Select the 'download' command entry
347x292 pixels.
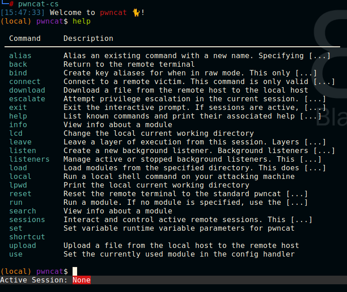pos(27,90)
